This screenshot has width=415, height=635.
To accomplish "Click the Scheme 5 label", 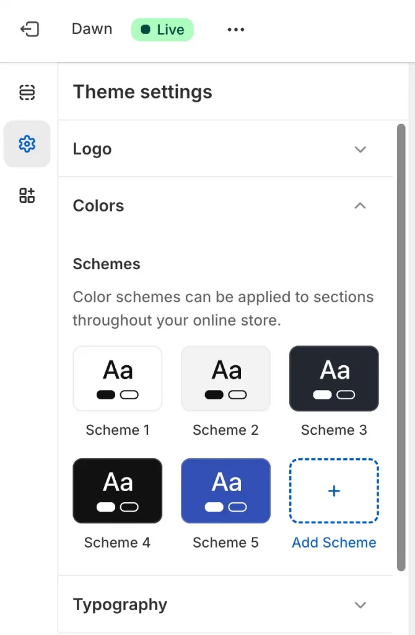I will coord(225,542).
